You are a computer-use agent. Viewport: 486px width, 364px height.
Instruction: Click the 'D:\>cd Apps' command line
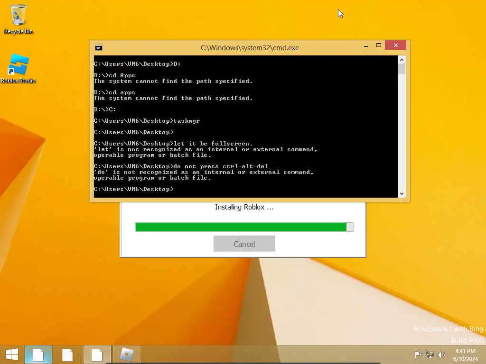pos(114,75)
